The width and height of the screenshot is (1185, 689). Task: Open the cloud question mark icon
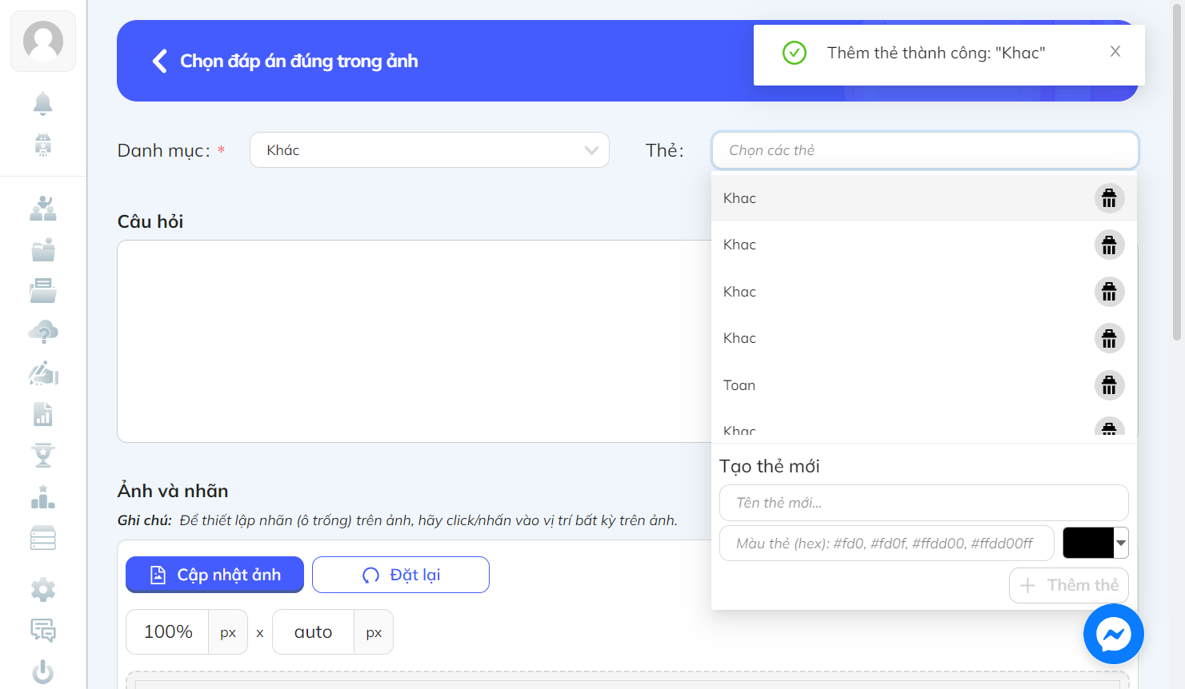(x=43, y=332)
